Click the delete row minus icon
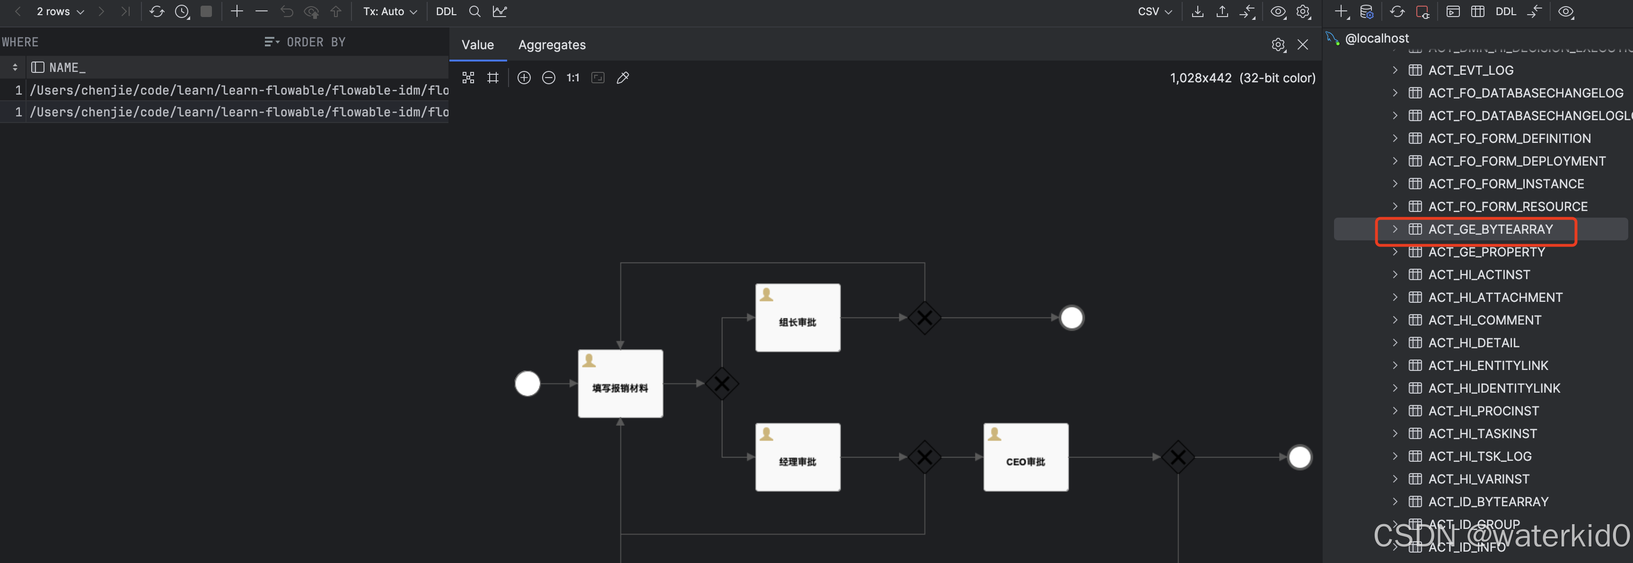This screenshot has width=1633, height=563. click(x=261, y=11)
